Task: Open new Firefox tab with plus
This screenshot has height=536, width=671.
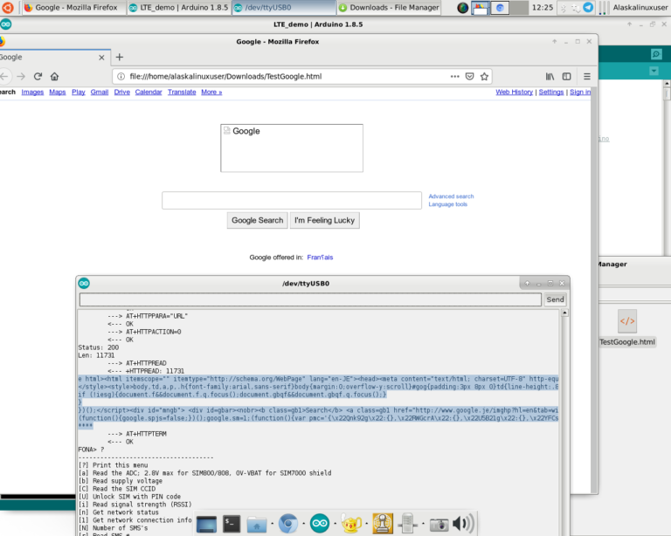Action: pos(120,58)
